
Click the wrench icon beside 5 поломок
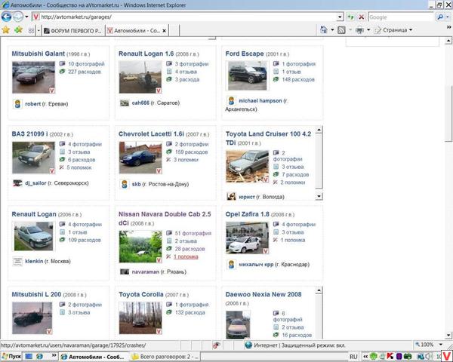click(62, 167)
